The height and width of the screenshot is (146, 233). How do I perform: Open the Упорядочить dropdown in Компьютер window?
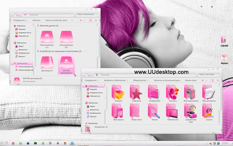[20, 20]
